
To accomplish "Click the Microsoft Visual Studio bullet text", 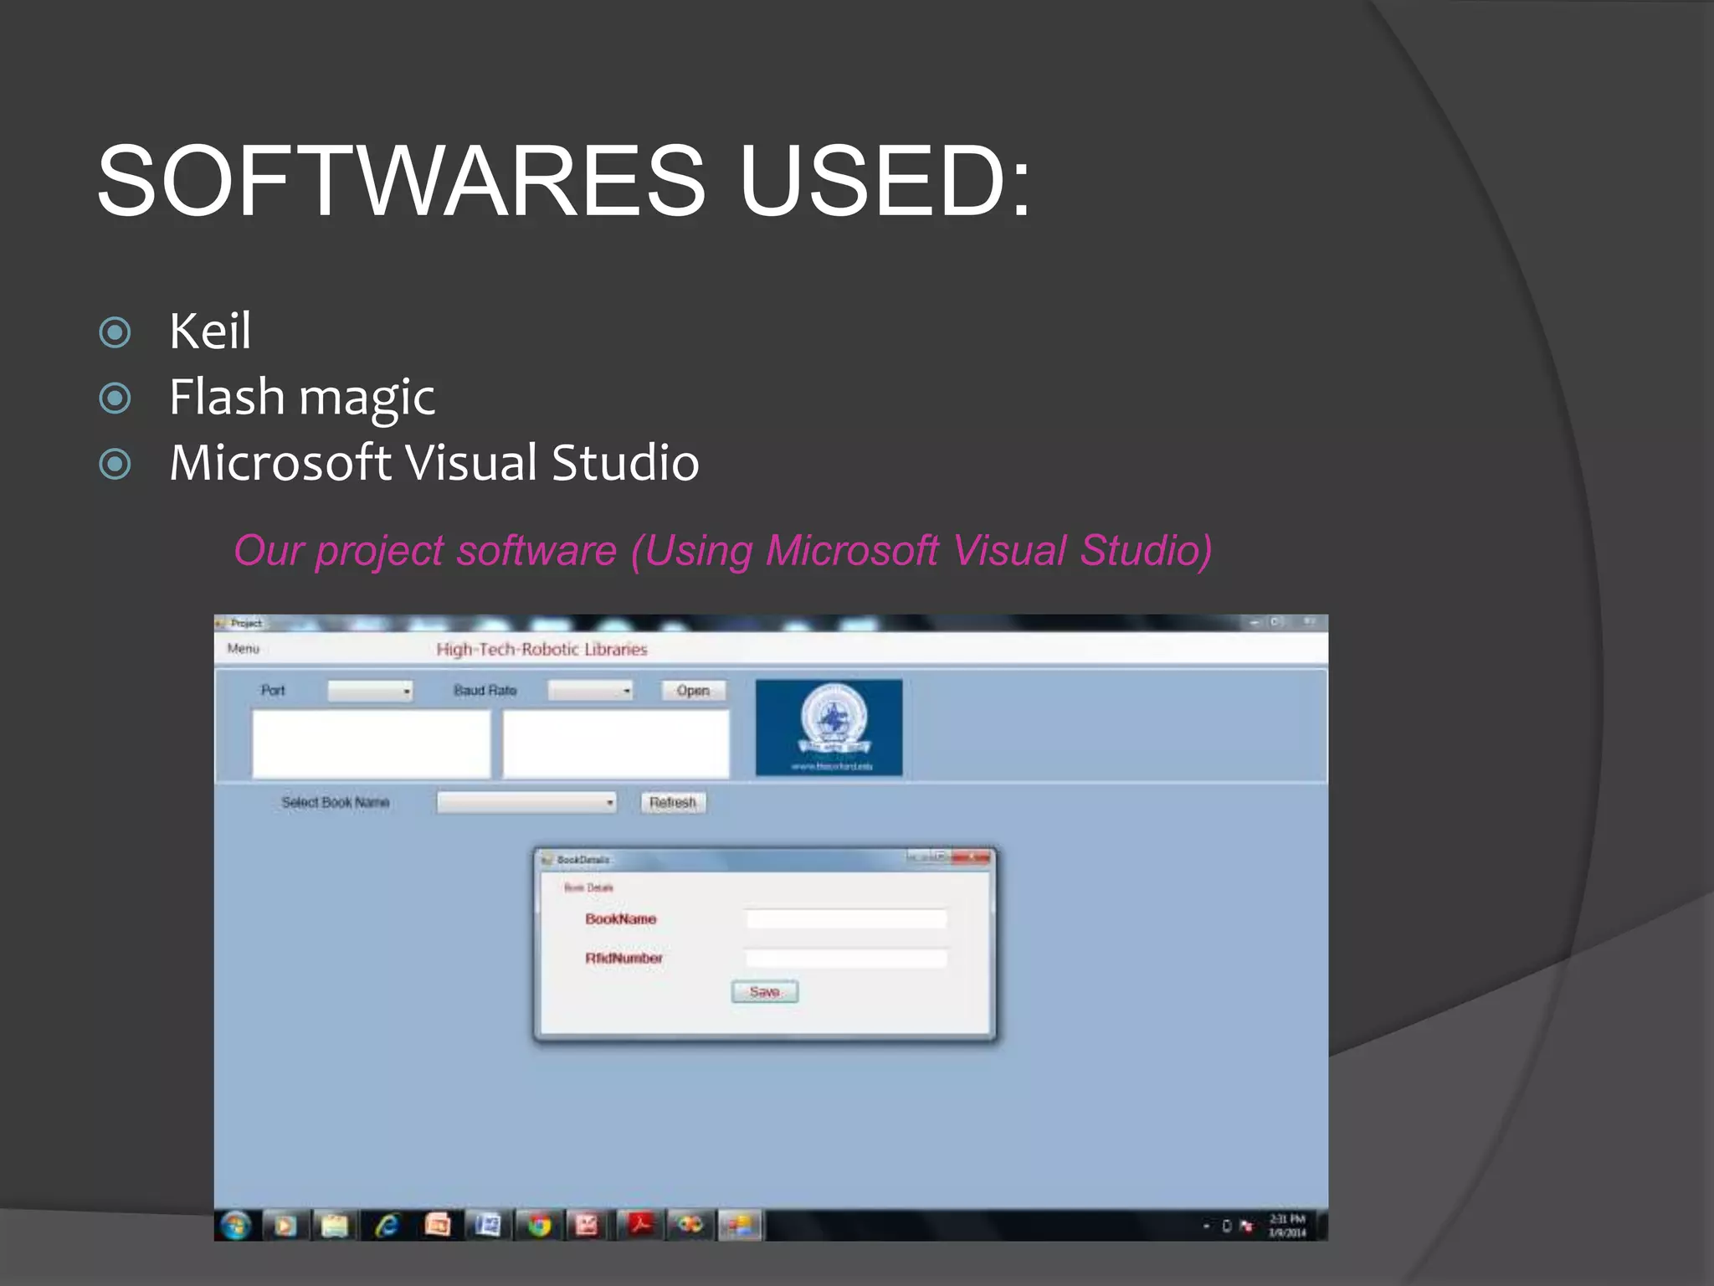I will [434, 462].
